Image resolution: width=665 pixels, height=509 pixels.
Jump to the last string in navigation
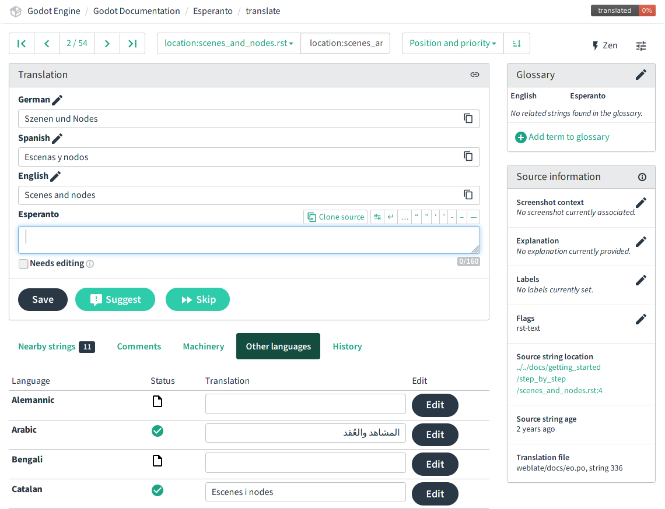[x=132, y=44]
